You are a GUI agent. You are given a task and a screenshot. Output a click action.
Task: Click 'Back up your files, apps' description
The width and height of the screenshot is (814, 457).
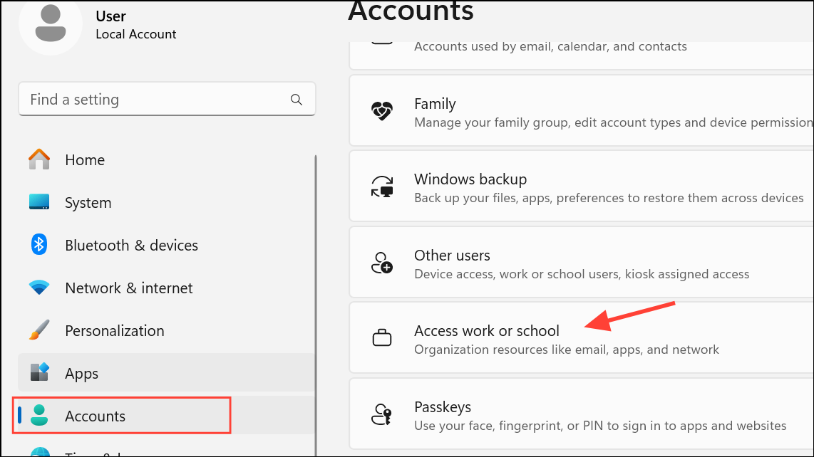[609, 198]
